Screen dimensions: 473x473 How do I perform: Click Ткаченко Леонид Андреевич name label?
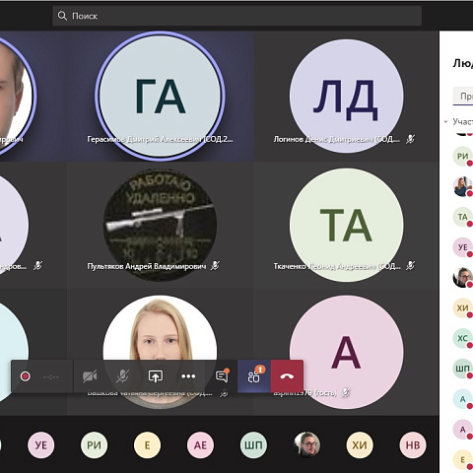coord(337,266)
